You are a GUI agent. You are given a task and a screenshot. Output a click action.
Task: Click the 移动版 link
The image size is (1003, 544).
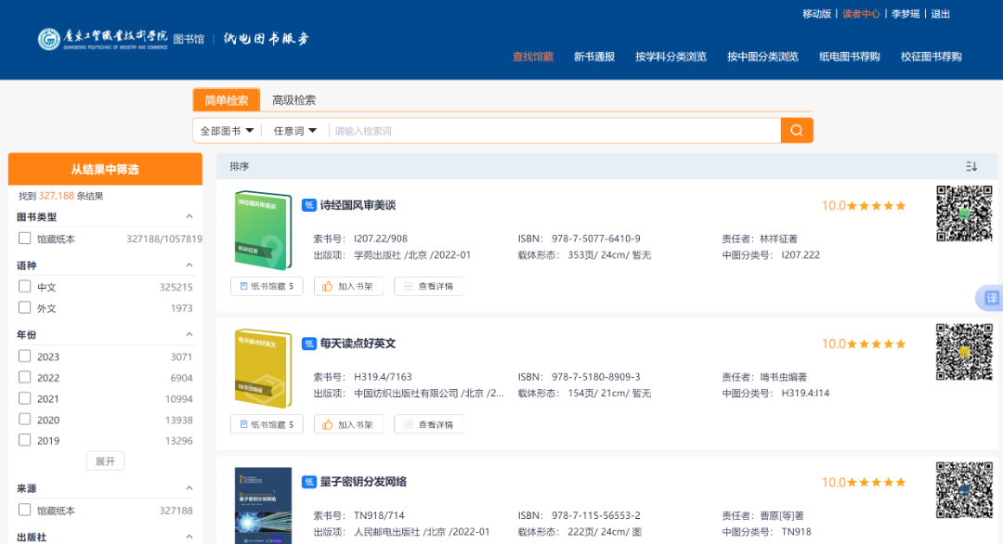[x=817, y=14]
